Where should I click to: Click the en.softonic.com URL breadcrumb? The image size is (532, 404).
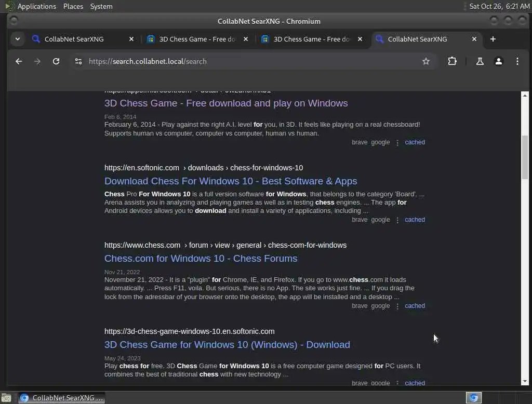pyautogui.click(x=204, y=168)
